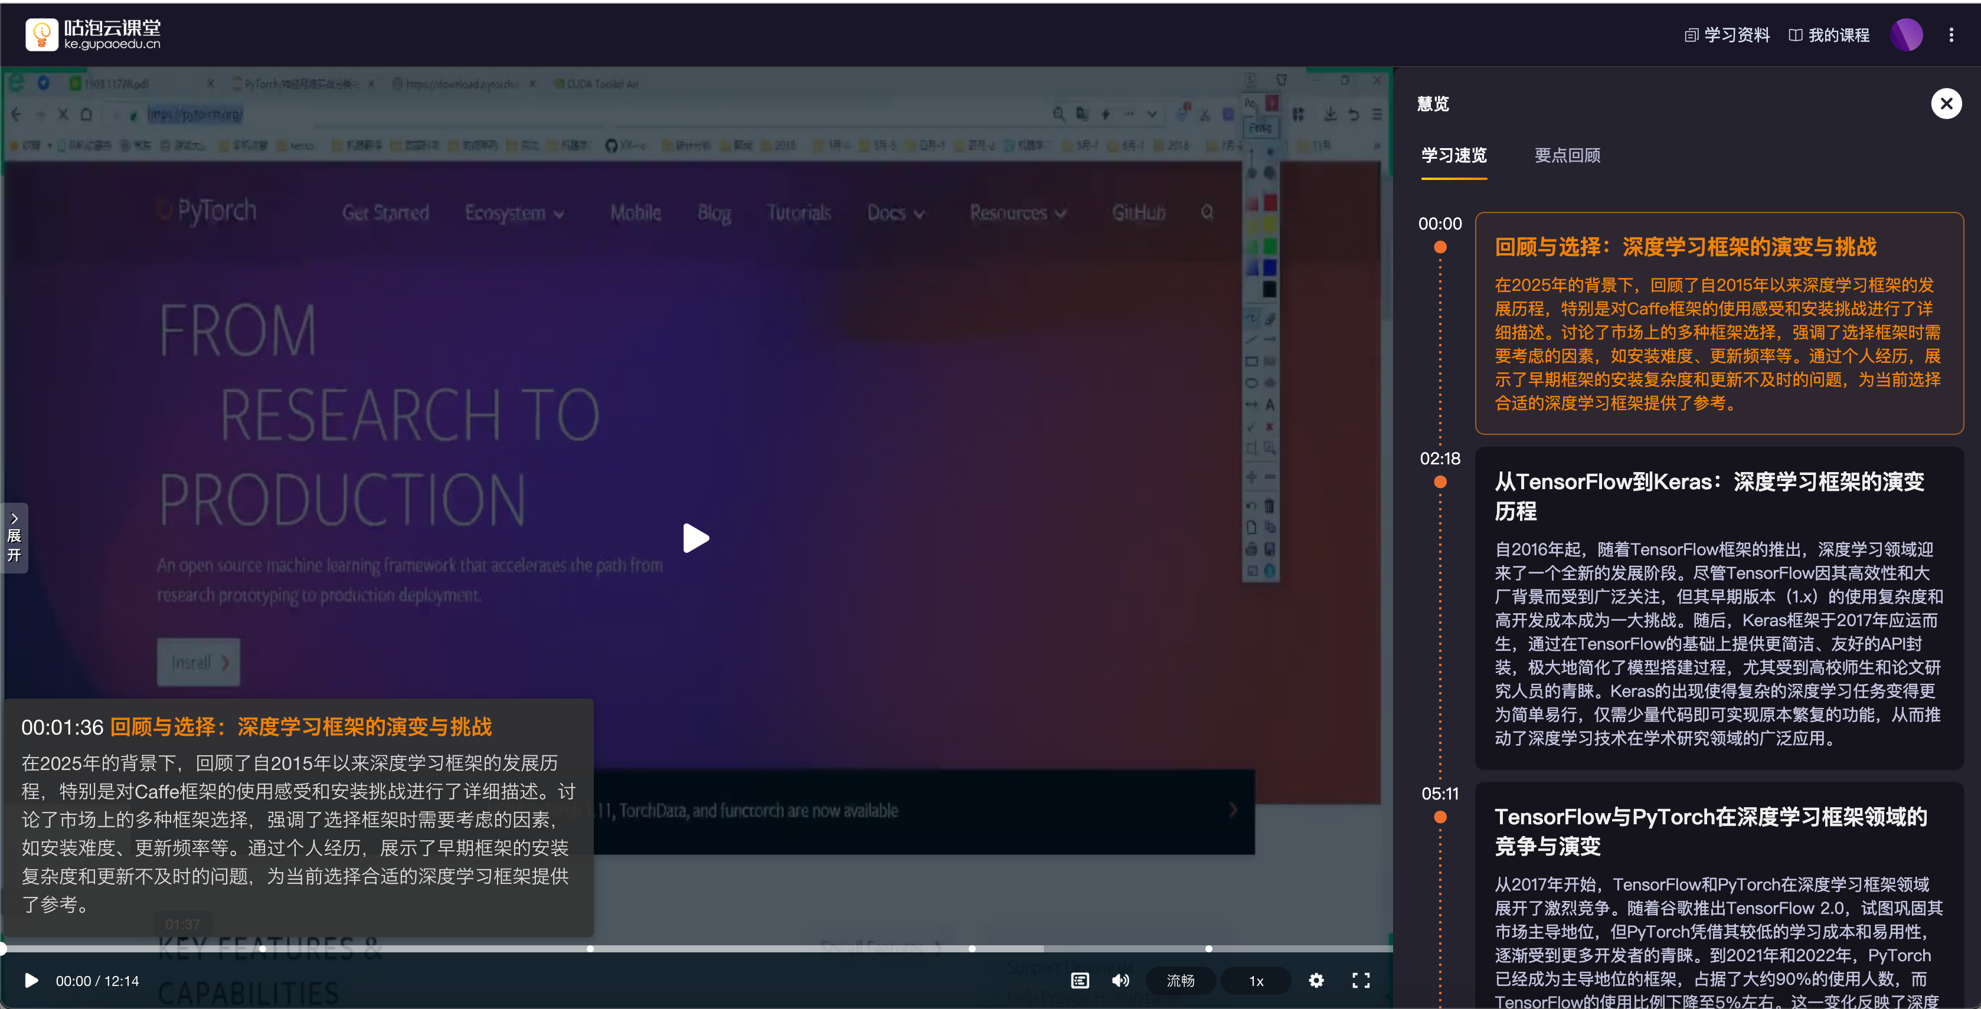Jump to the 05:11 timestamp in the panel

(1440, 794)
